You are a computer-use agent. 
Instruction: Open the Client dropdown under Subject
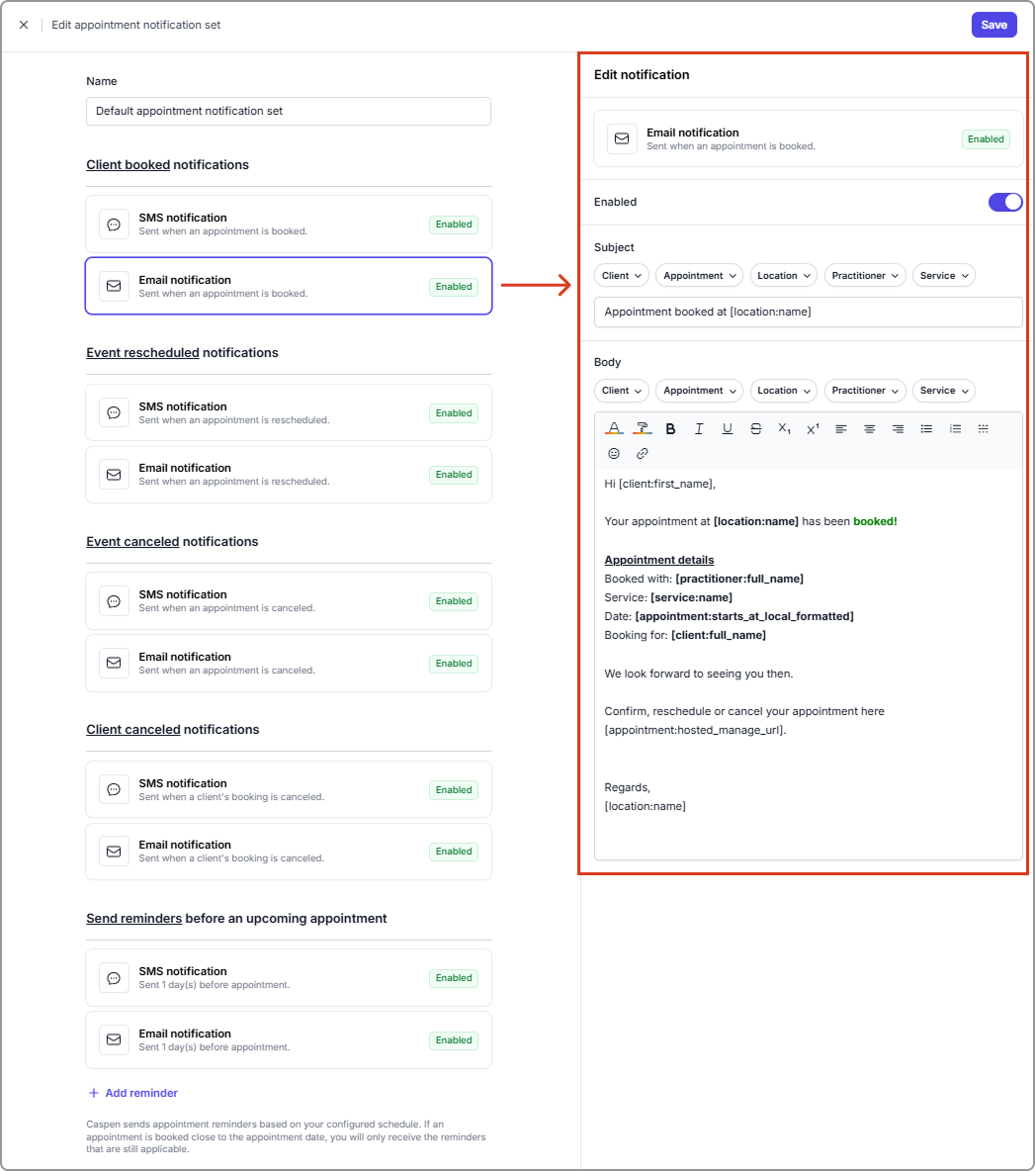point(622,276)
